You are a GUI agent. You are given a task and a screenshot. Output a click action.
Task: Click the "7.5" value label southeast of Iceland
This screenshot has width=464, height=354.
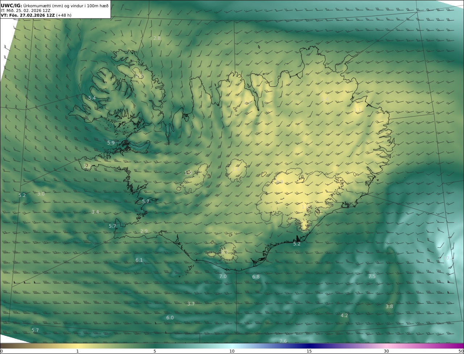(x=372, y=277)
